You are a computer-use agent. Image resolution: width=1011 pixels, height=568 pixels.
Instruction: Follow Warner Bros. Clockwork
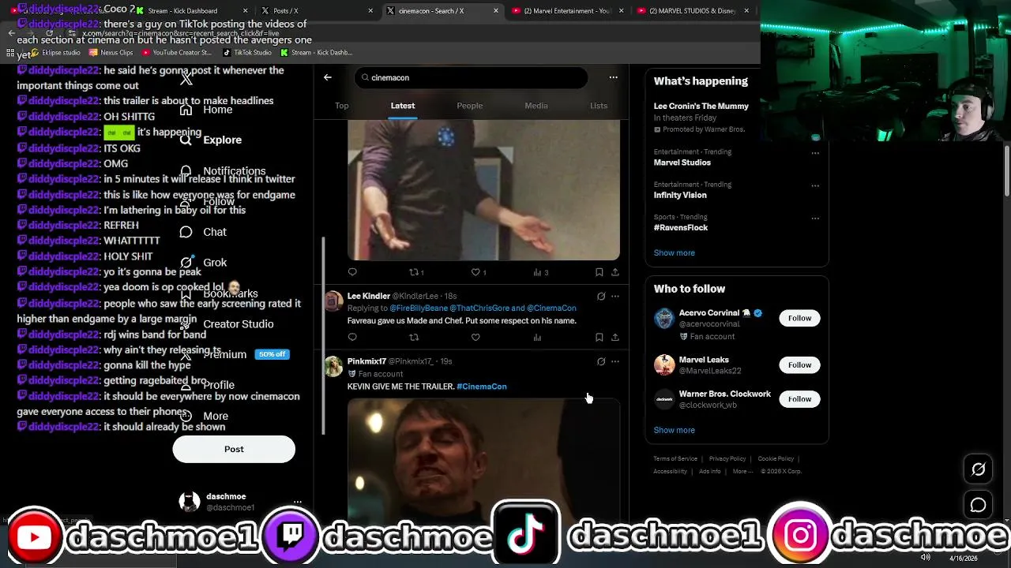click(799, 399)
